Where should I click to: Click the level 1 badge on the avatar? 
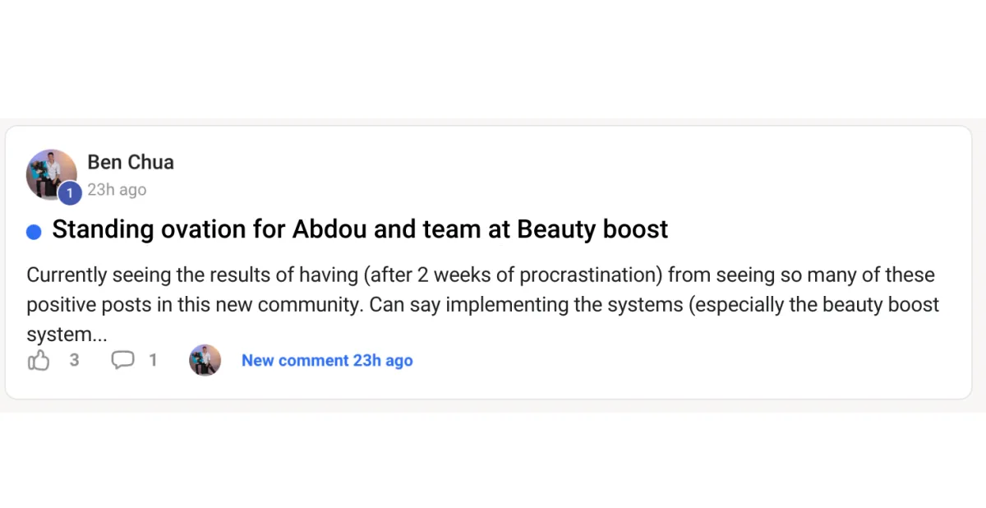[70, 193]
